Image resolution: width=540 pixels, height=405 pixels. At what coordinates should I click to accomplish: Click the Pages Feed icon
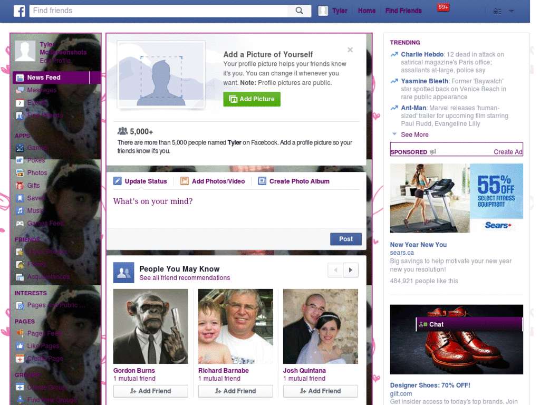click(x=20, y=333)
